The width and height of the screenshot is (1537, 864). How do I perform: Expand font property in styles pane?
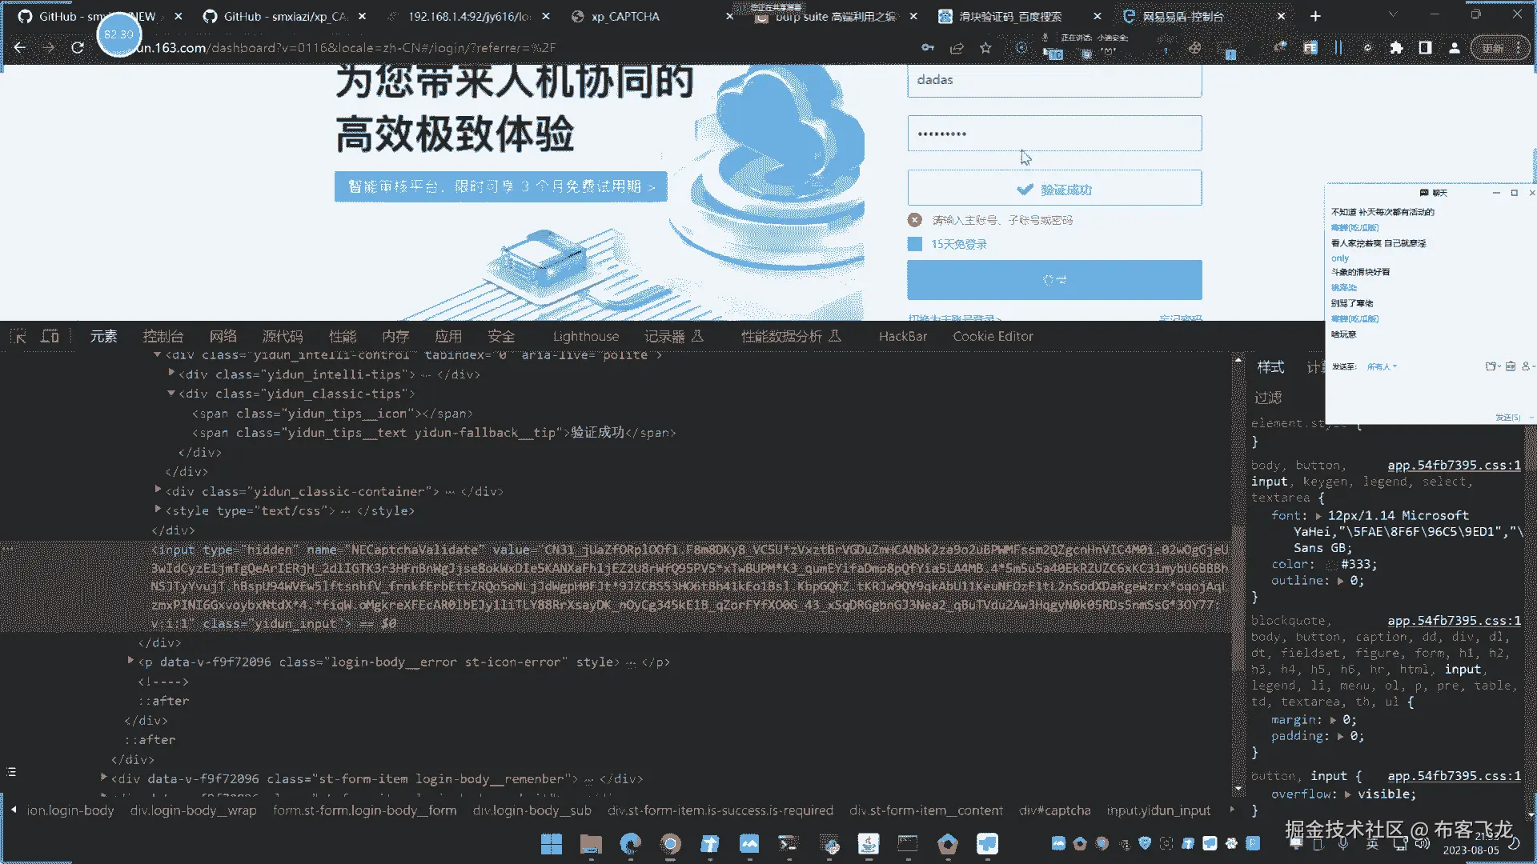pyautogui.click(x=1318, y=516)
